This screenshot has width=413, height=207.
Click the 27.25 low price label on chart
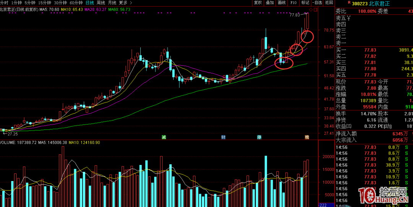(x=12, y=134)
